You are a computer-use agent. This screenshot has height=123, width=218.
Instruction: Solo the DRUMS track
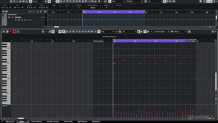[x=12, y=17]
